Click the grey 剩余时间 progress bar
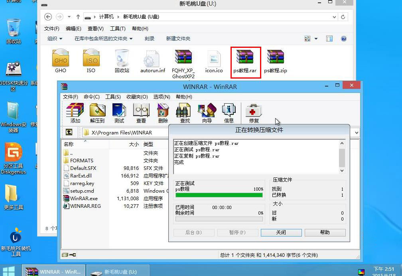402x276 pixels. pos(219,219)
